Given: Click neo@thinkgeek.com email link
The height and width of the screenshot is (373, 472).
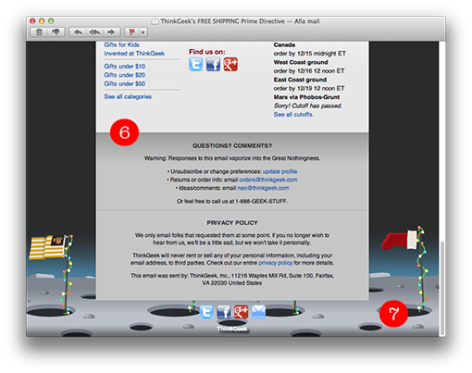Looking at the screenshot, I should point(263,188).
